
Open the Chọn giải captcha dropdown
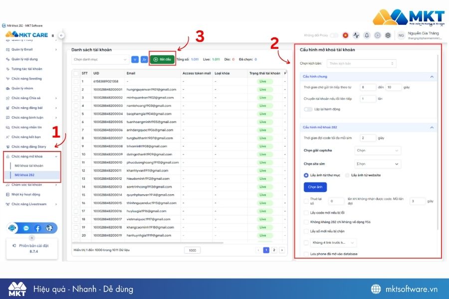click(x=378, y=150)
